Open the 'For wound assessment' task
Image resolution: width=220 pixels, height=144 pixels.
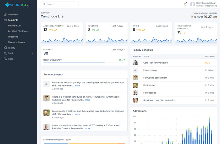pos(155,78)
